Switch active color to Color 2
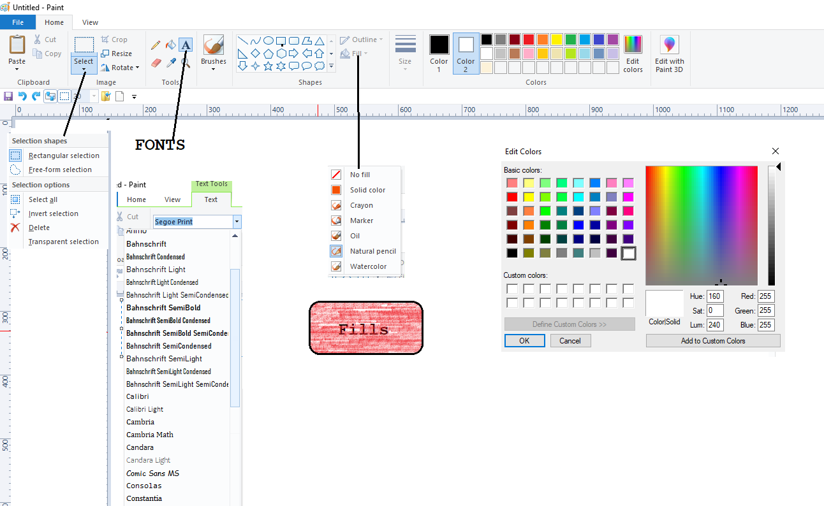 tap(466, 54)
